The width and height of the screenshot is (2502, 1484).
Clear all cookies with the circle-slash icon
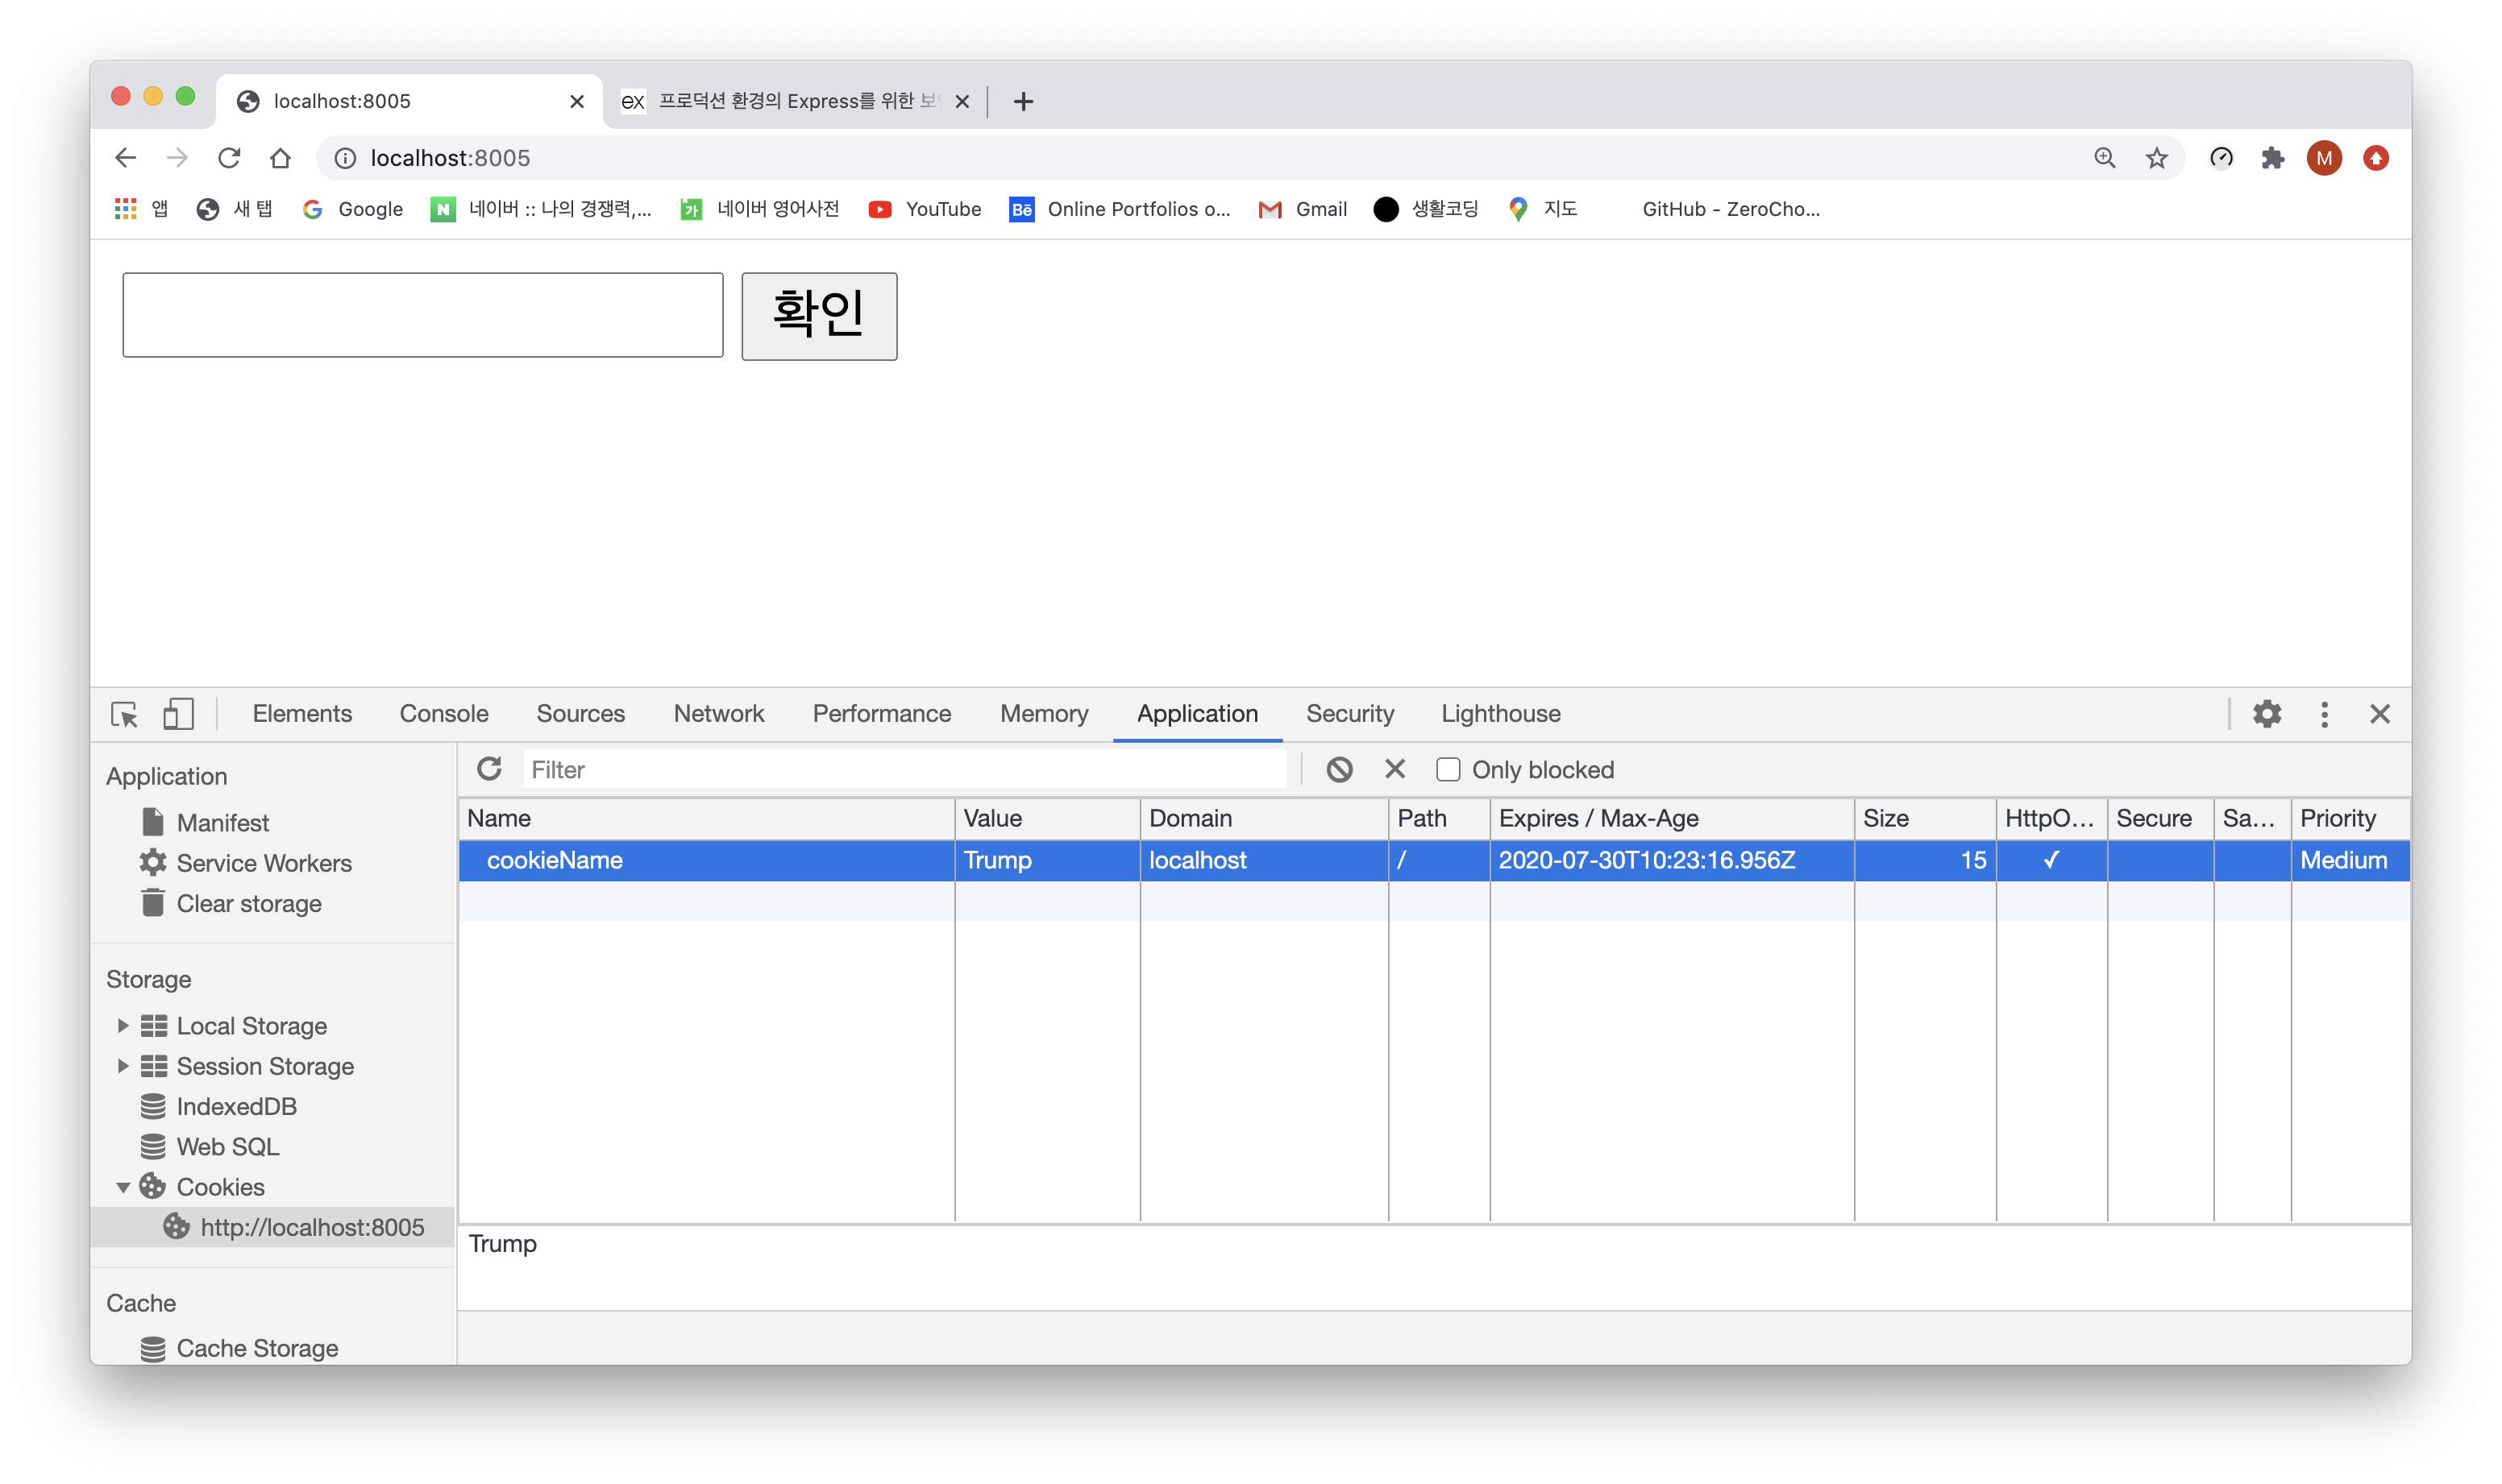tap(1339, 769)
